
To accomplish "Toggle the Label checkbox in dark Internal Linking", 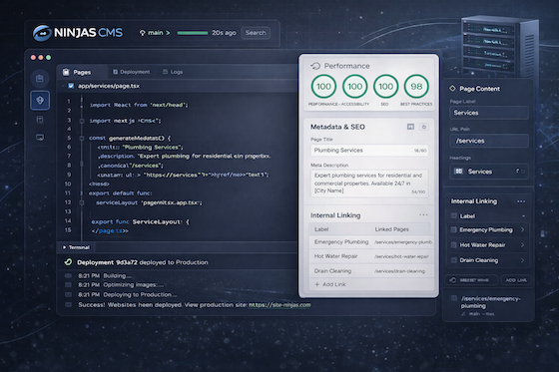I will [x=454, y=216].
